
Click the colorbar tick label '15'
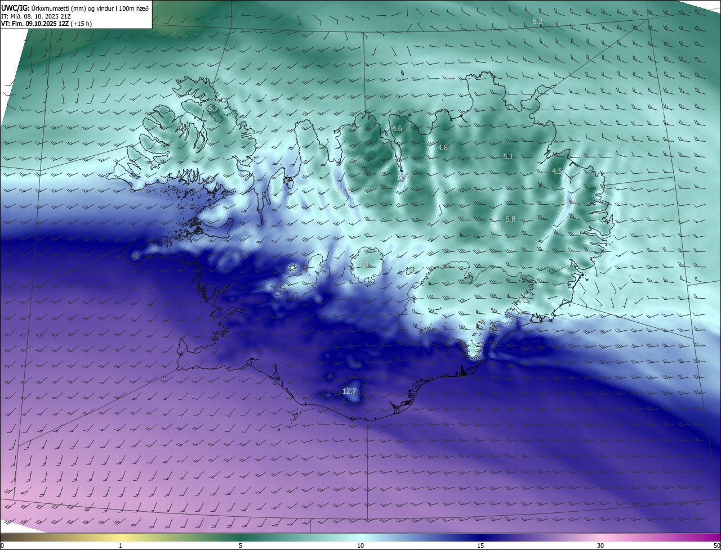point(480,546)
